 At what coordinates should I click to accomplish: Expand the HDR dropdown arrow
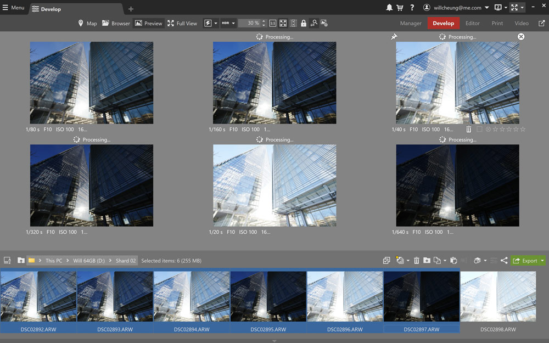pos(233,23)
